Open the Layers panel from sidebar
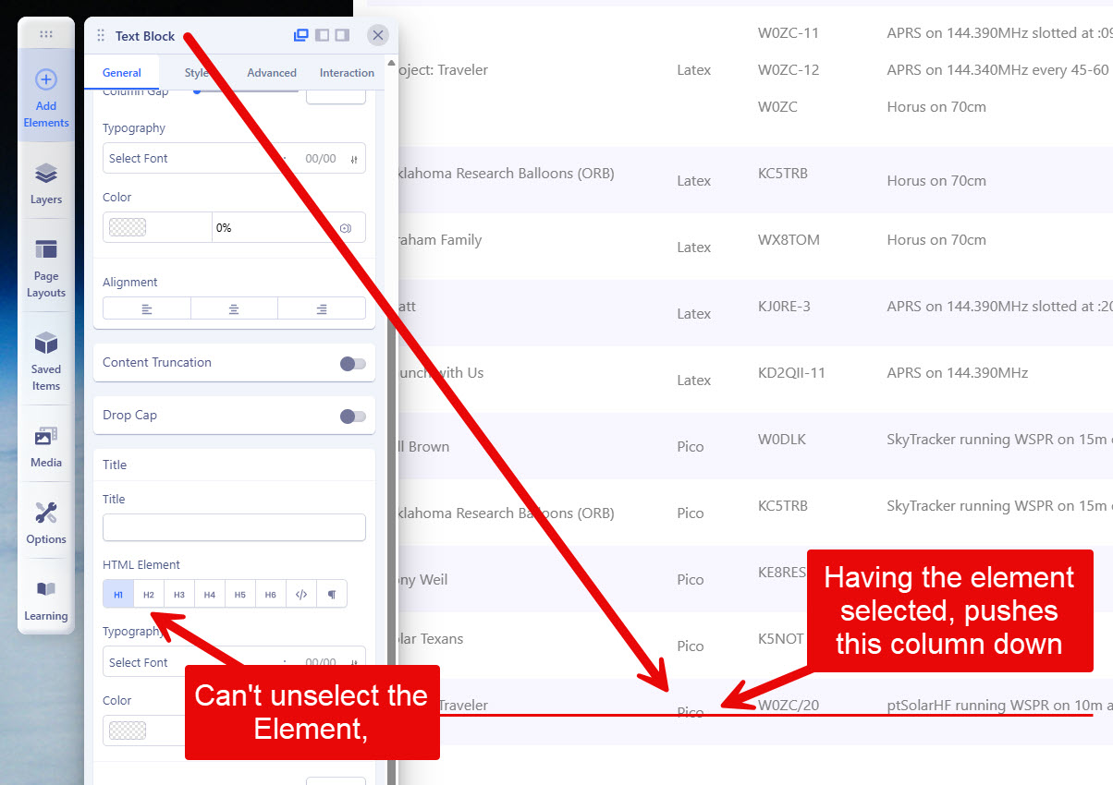The width and height of the screenshot is (1113, 785). tap(46, 183)
